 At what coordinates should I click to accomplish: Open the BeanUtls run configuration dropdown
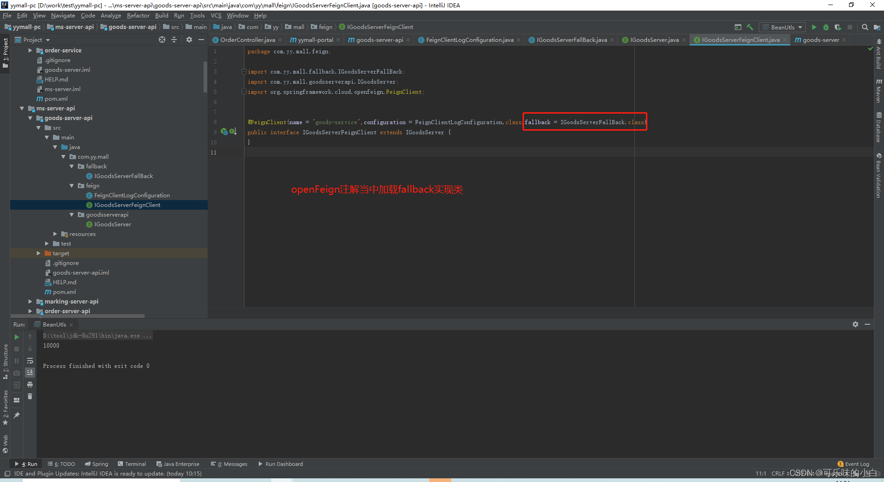pyautogui.click(x=782, y=27)
